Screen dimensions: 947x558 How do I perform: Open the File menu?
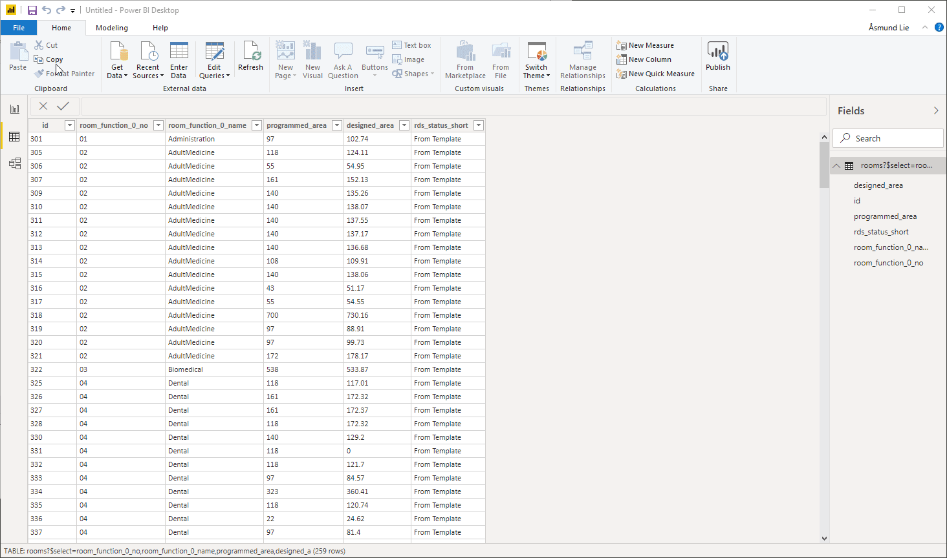[x=19, y=28]
